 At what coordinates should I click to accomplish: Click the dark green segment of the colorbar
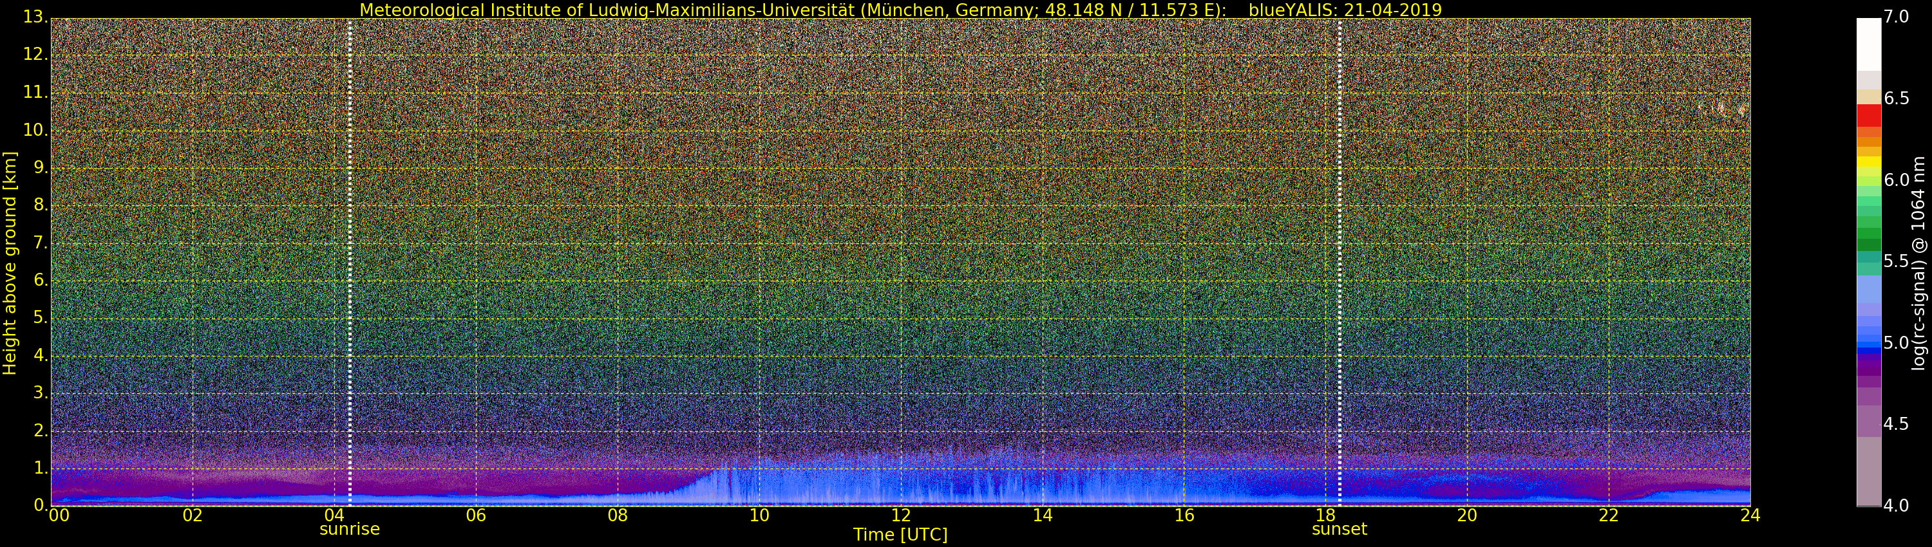coord(1868,245)
